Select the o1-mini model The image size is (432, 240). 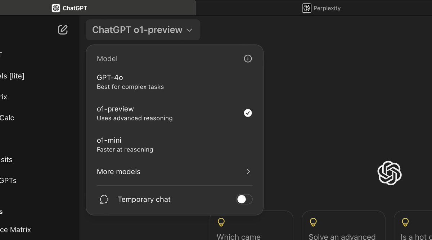click(175, 144)
